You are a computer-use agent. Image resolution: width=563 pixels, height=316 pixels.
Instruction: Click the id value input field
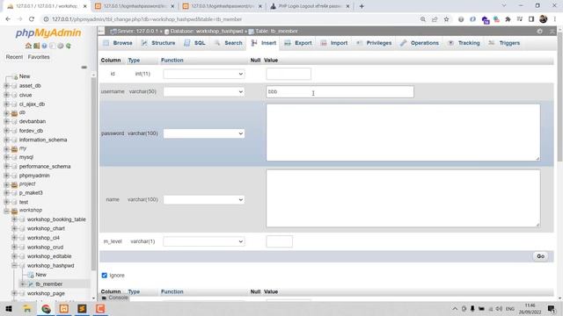(x=289, y=74)
